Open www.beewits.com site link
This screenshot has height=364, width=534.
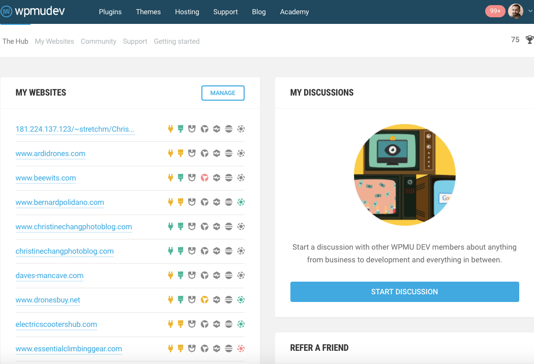pos(46,178)
